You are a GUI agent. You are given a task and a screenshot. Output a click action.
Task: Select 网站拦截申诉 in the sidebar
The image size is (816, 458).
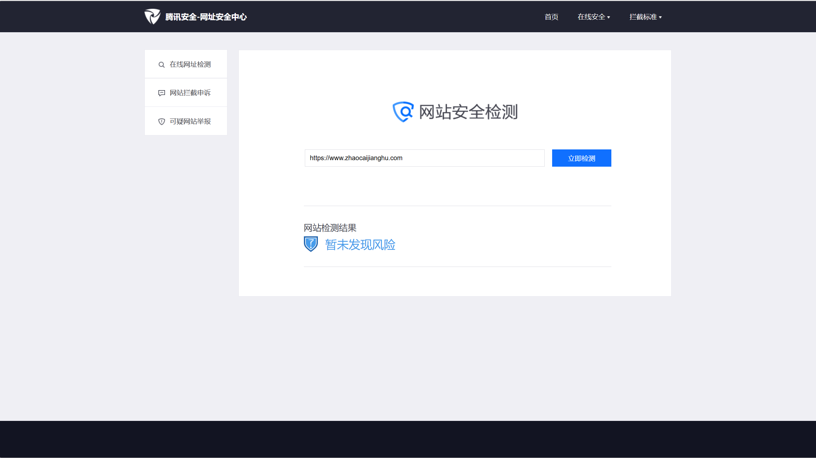click(x=190, y=93)
